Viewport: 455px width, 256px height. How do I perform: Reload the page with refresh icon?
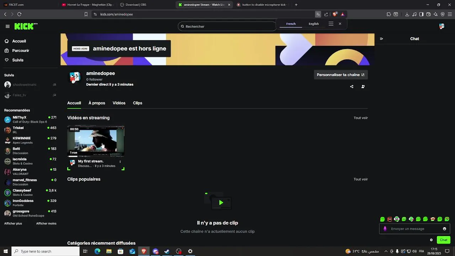click(x=19, y=14)
